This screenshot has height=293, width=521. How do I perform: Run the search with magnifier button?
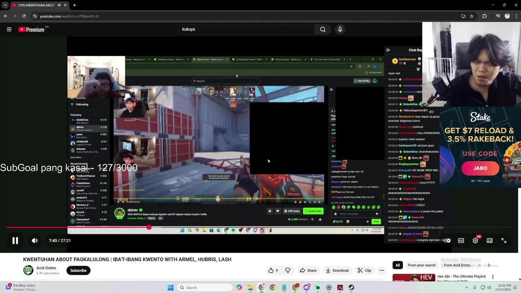323,29
